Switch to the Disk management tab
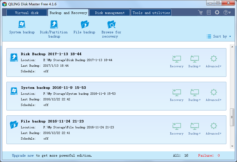The height and width of the screenshot is (162, 237). click(x=110, y=13)
